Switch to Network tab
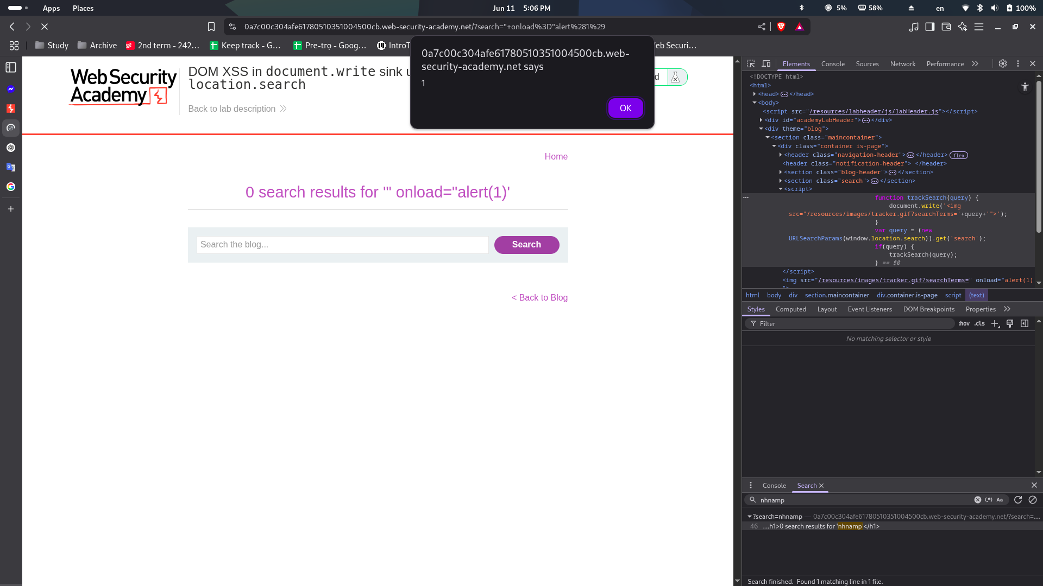Screen dimensions: 1043x586 click(x=903, y=63)
